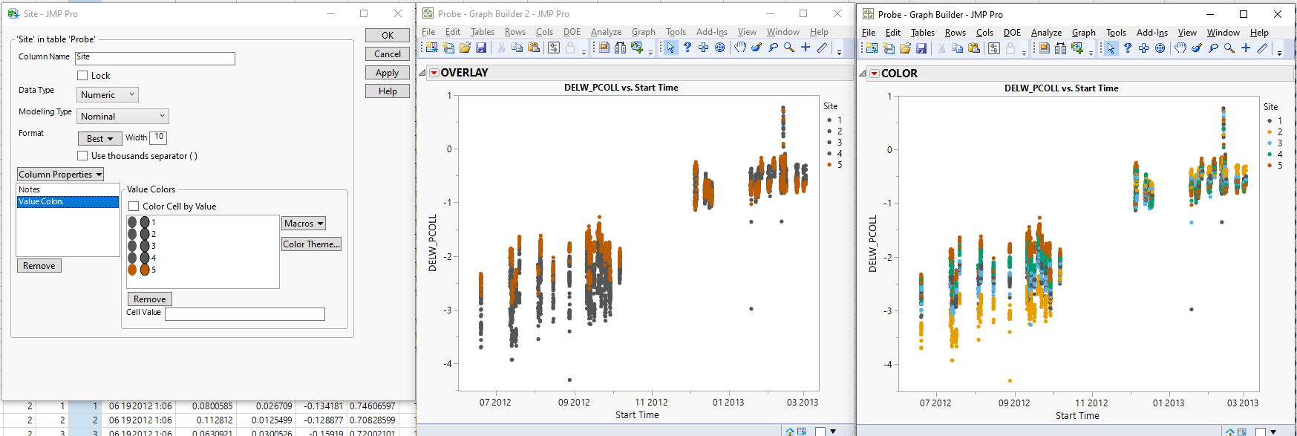Open Tables menu in Probe - Graph Builder window
The image size is (1297, 436).
pyautogui.click(x=923, y=33)
